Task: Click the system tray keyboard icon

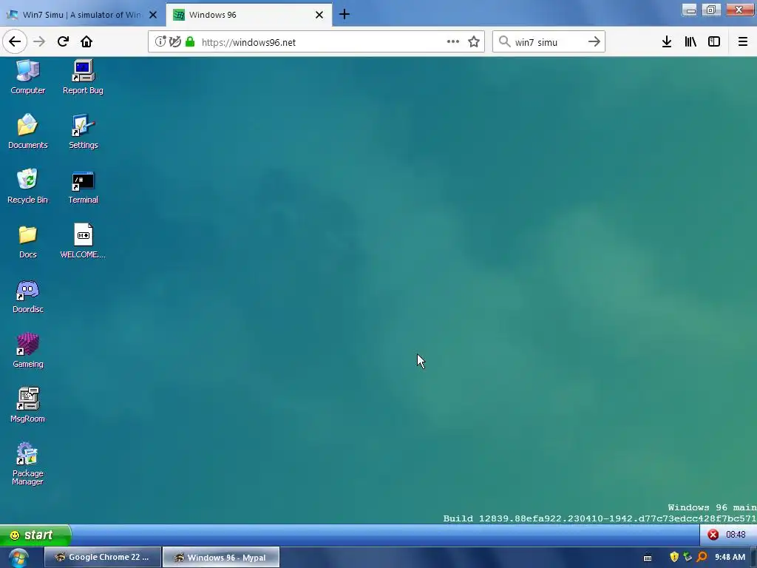Action: pyautogui.click(x=648, y=558)
